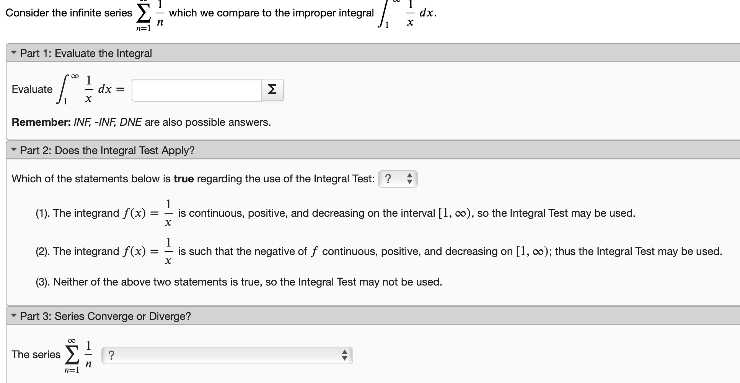740x383 pixels.
Task: Collapse Part 2: Does the Integral Test Apply
Action: tap(13, 150)
